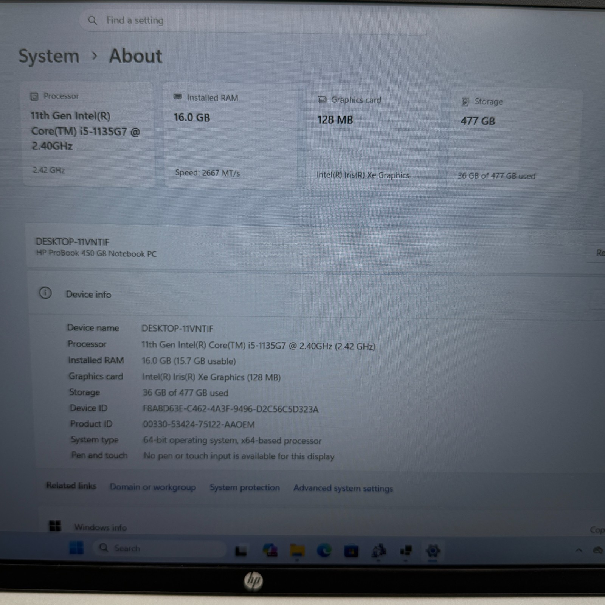Launch Copilot from the taskbar
The image size is (605, 605).
[270, 550]
